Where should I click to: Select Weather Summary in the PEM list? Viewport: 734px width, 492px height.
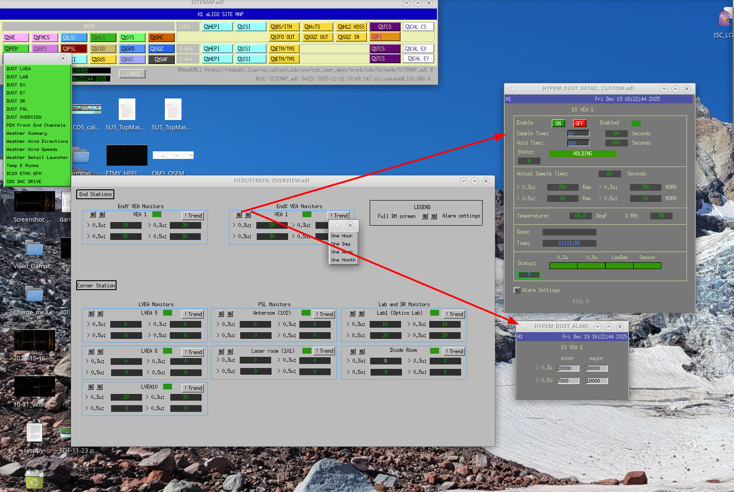point(26,133)
